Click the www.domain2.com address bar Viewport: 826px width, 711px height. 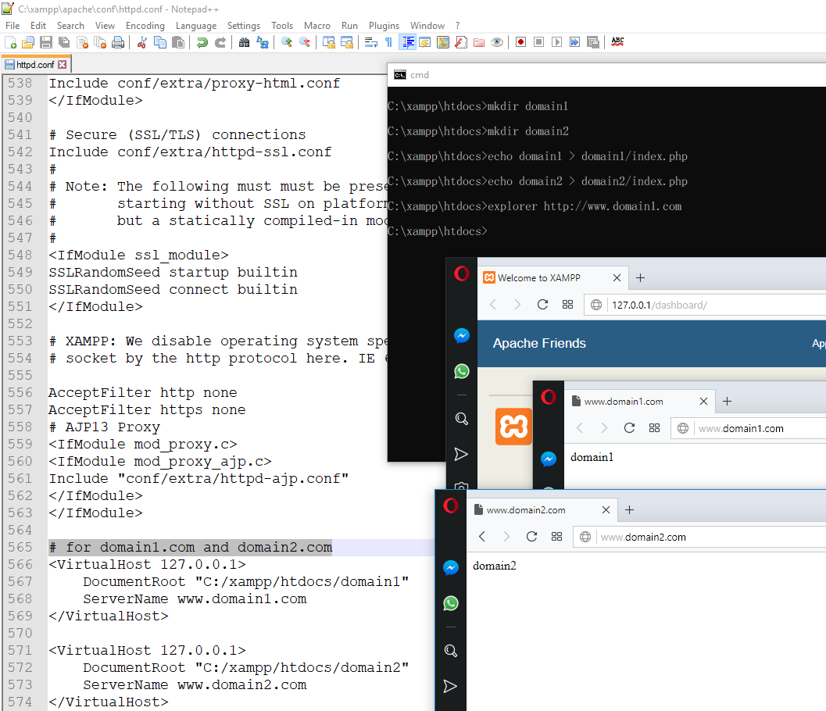pos(703,538)
